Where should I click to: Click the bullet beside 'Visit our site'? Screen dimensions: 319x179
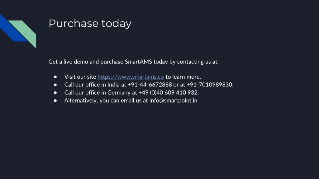(x=55, y=77)
